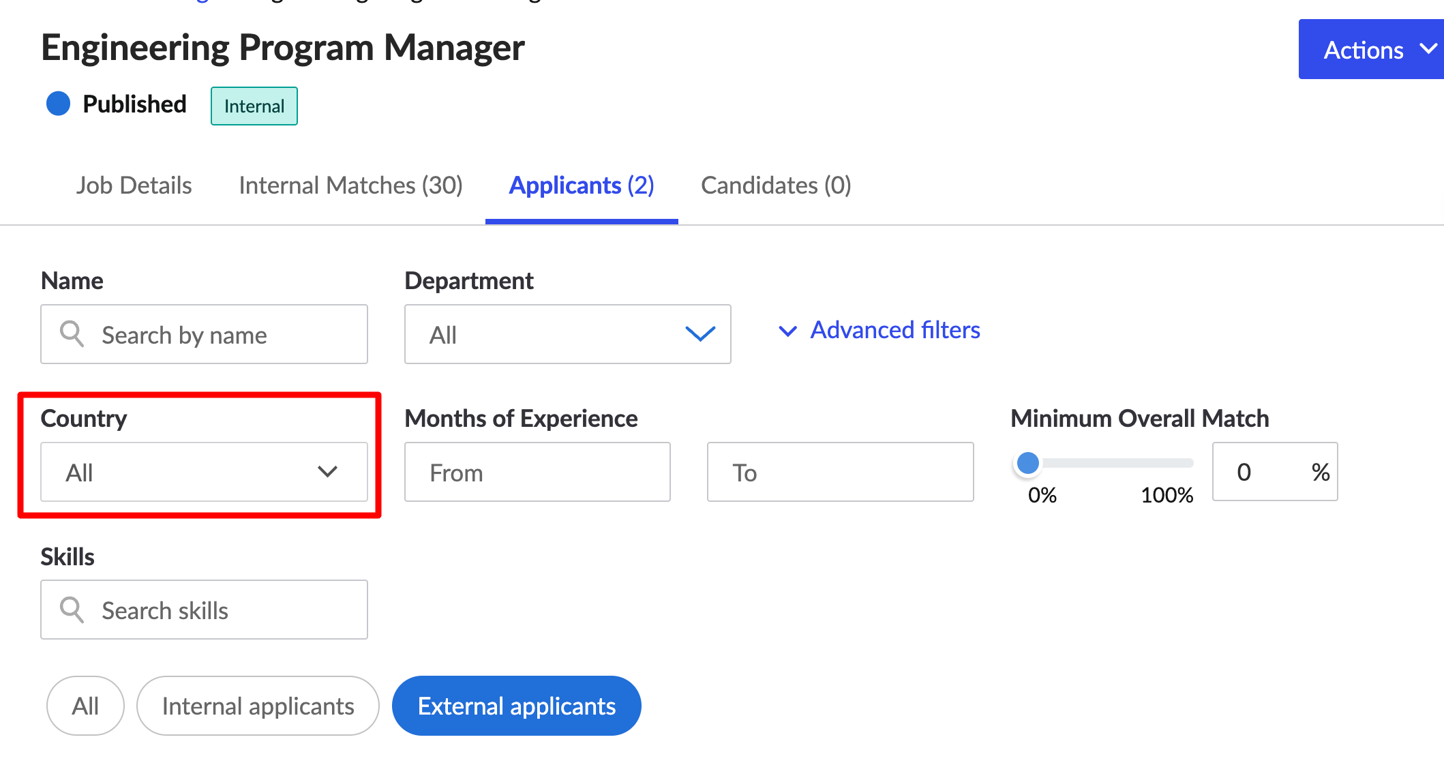Switch to the Job Details tab
1444x763 pixels.
(134, 185)
